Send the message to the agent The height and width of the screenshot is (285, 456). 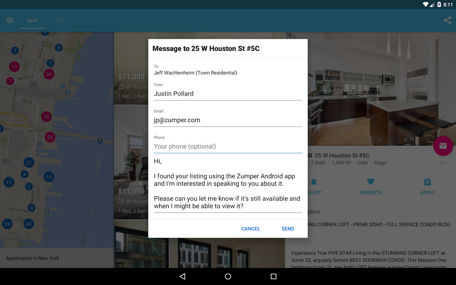(x=288, y=229)
